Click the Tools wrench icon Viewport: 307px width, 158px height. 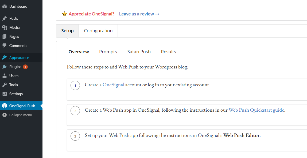pyautogui.click(x=5, y=85)
